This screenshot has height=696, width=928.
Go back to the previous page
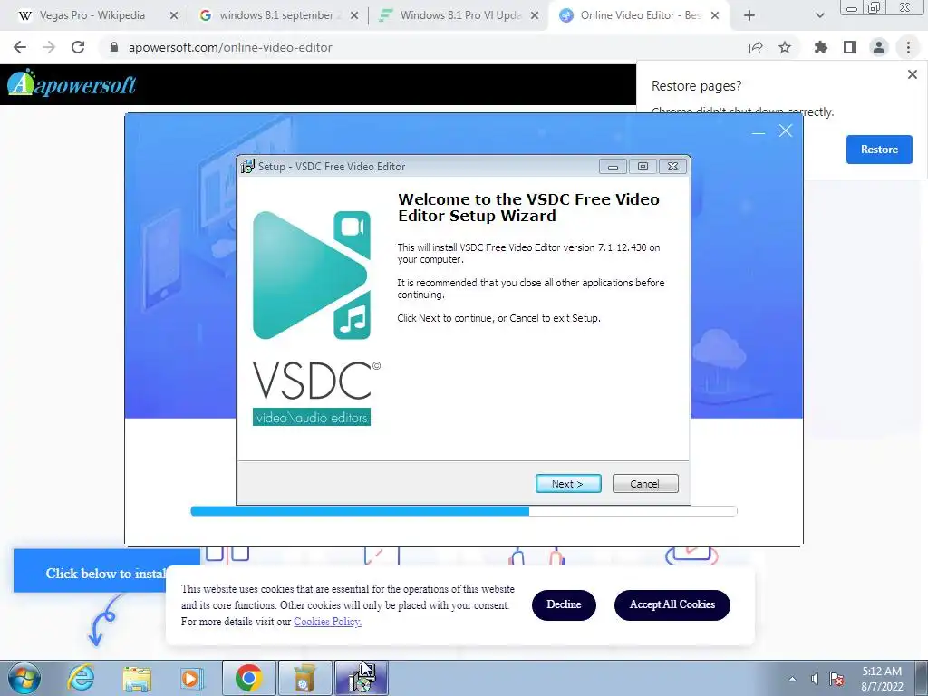[20, 47]
